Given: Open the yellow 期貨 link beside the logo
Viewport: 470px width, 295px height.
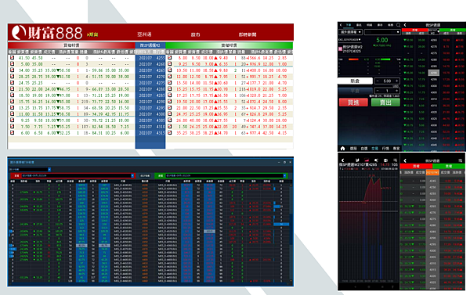Looking at the screenshot, I should coord(93,34).
